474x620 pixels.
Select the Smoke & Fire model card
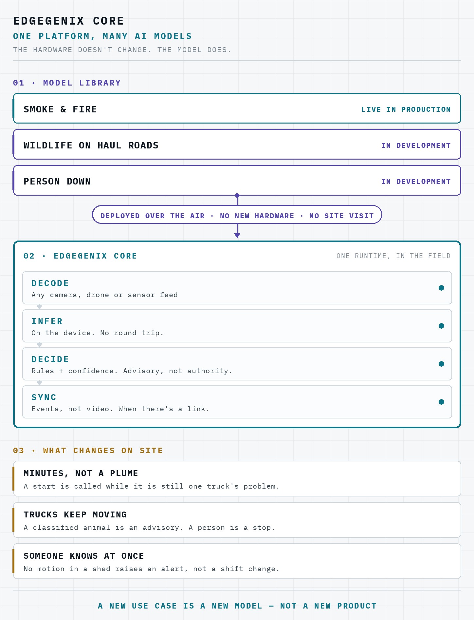[x=237, y=108]
